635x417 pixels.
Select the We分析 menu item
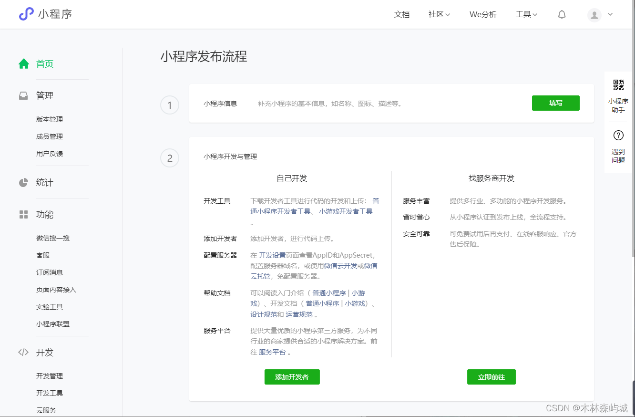pyautogui.click(x=483, y=14)
